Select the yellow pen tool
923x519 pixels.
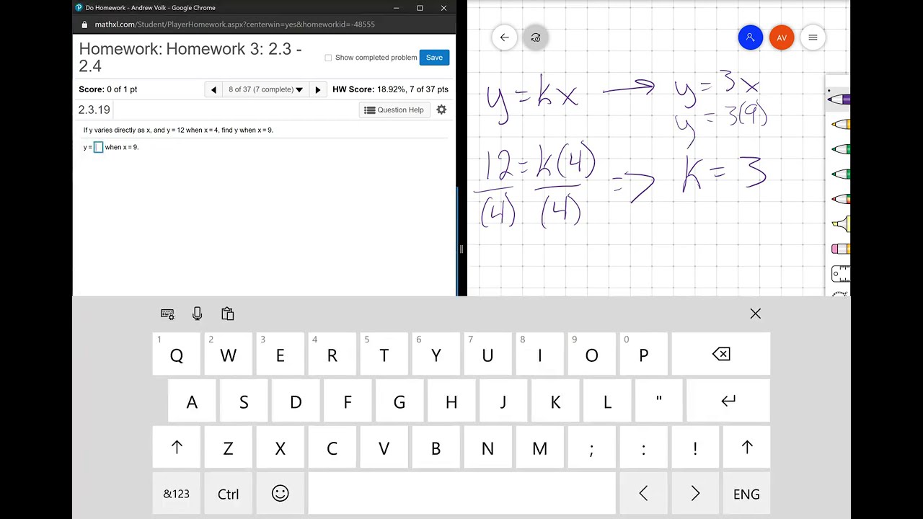point(841,124)
